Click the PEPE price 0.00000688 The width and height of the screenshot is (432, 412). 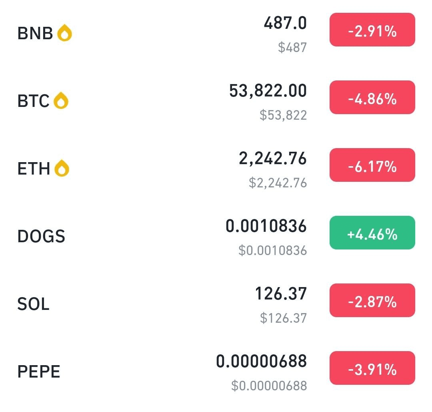[x=261, y=361]
